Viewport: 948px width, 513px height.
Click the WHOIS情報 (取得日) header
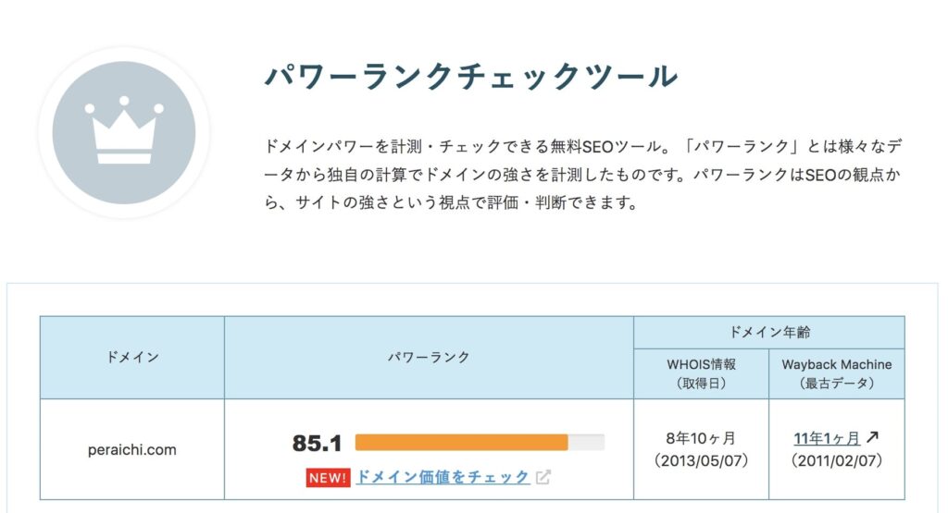click(x=702, y=373)
